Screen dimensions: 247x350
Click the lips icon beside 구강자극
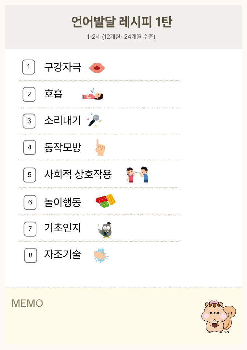coord(97,68)
